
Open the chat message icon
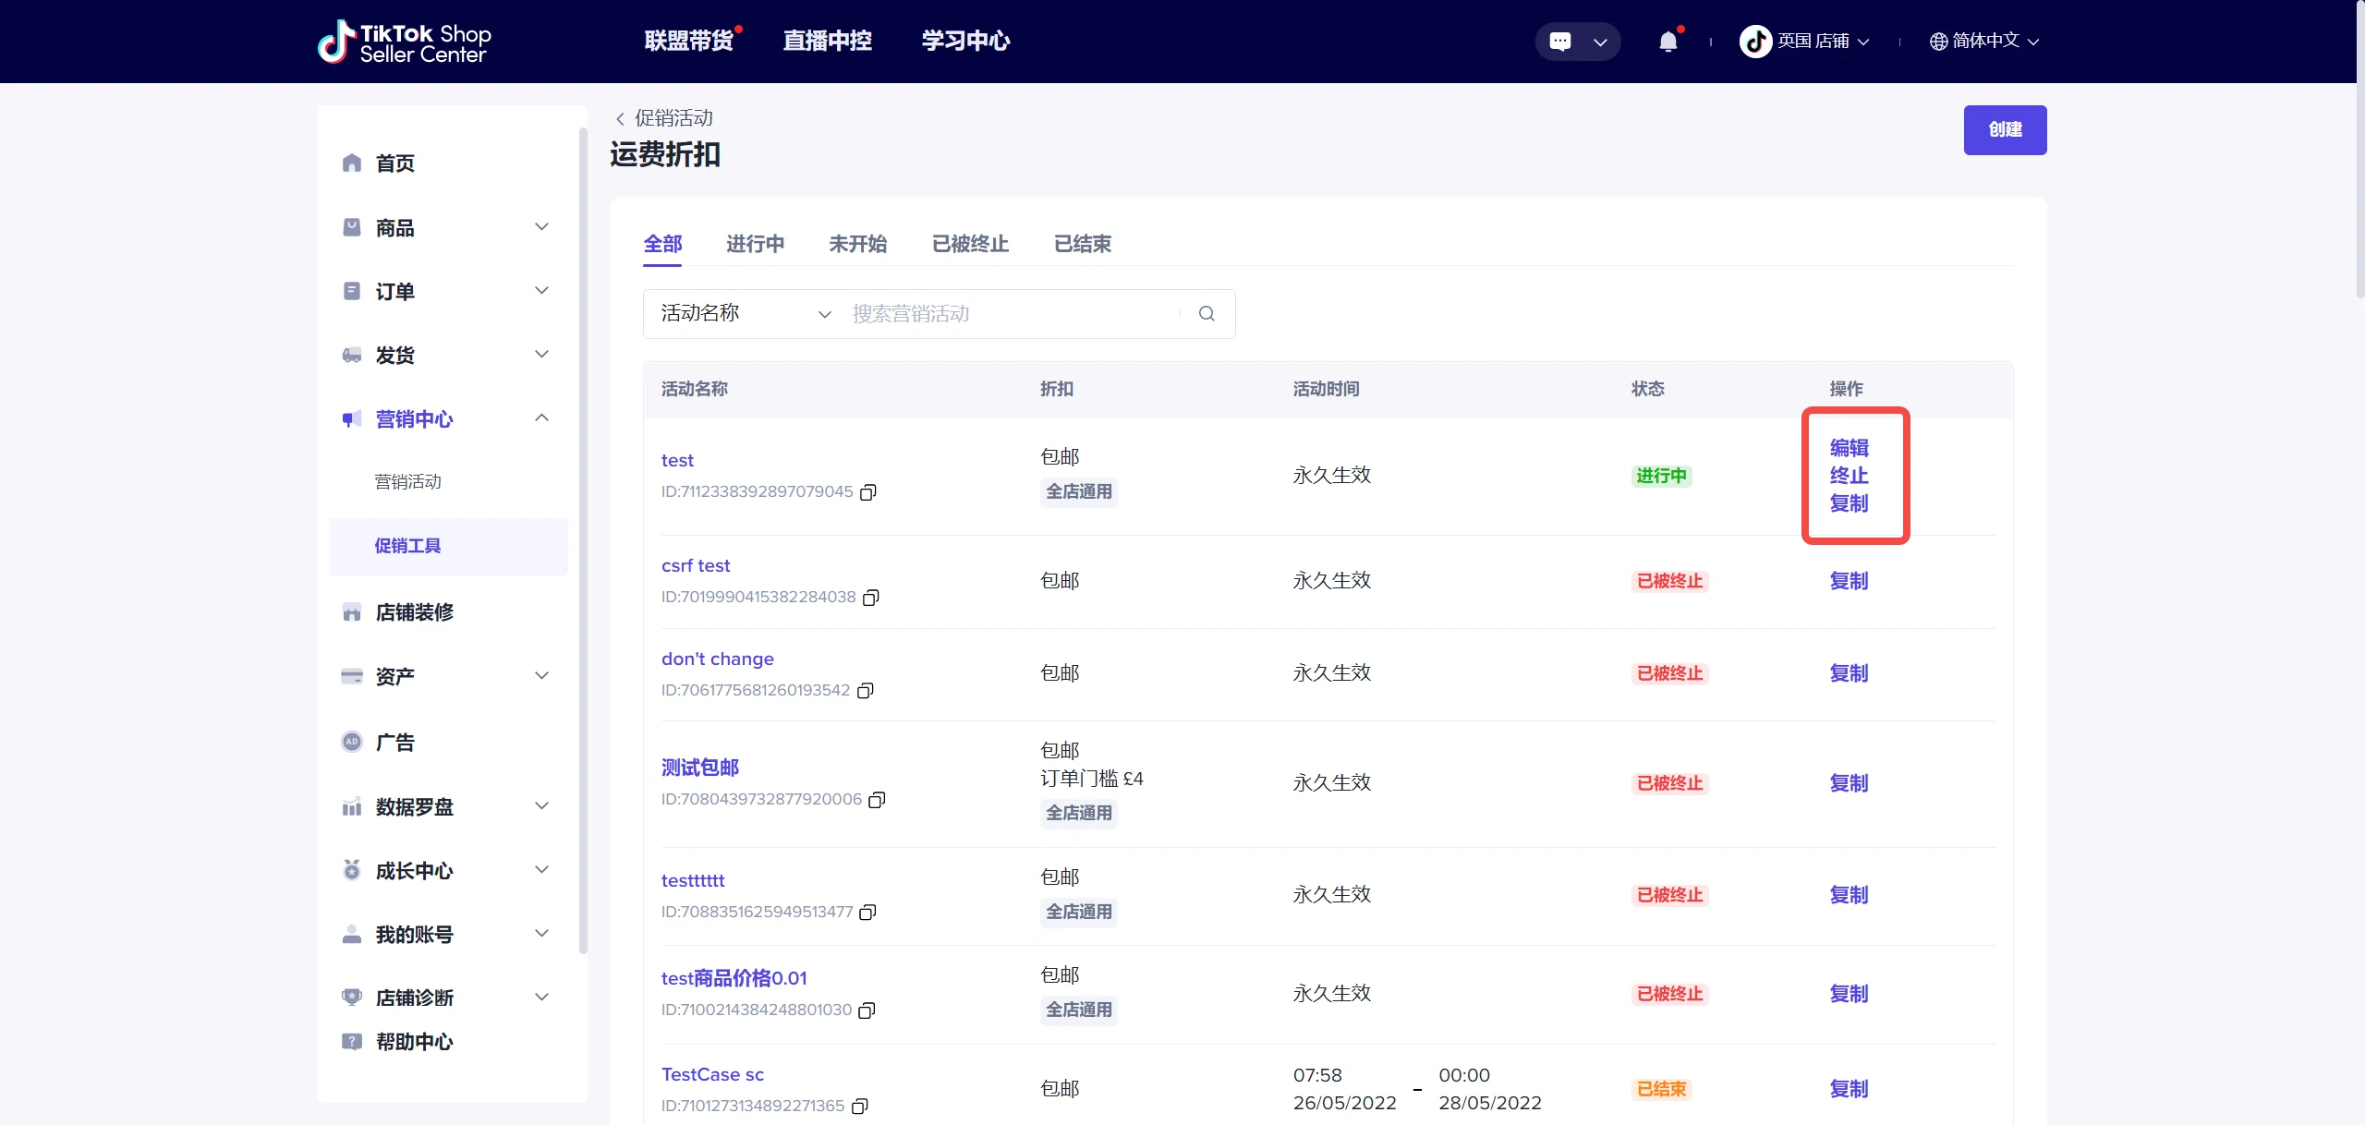(1560, 42)
